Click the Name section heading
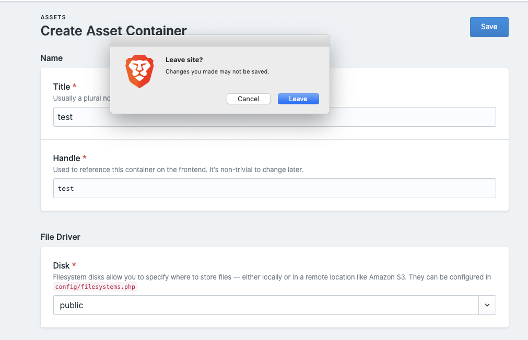The height and width of the screenshot is (340, 528). click(51, 58)
